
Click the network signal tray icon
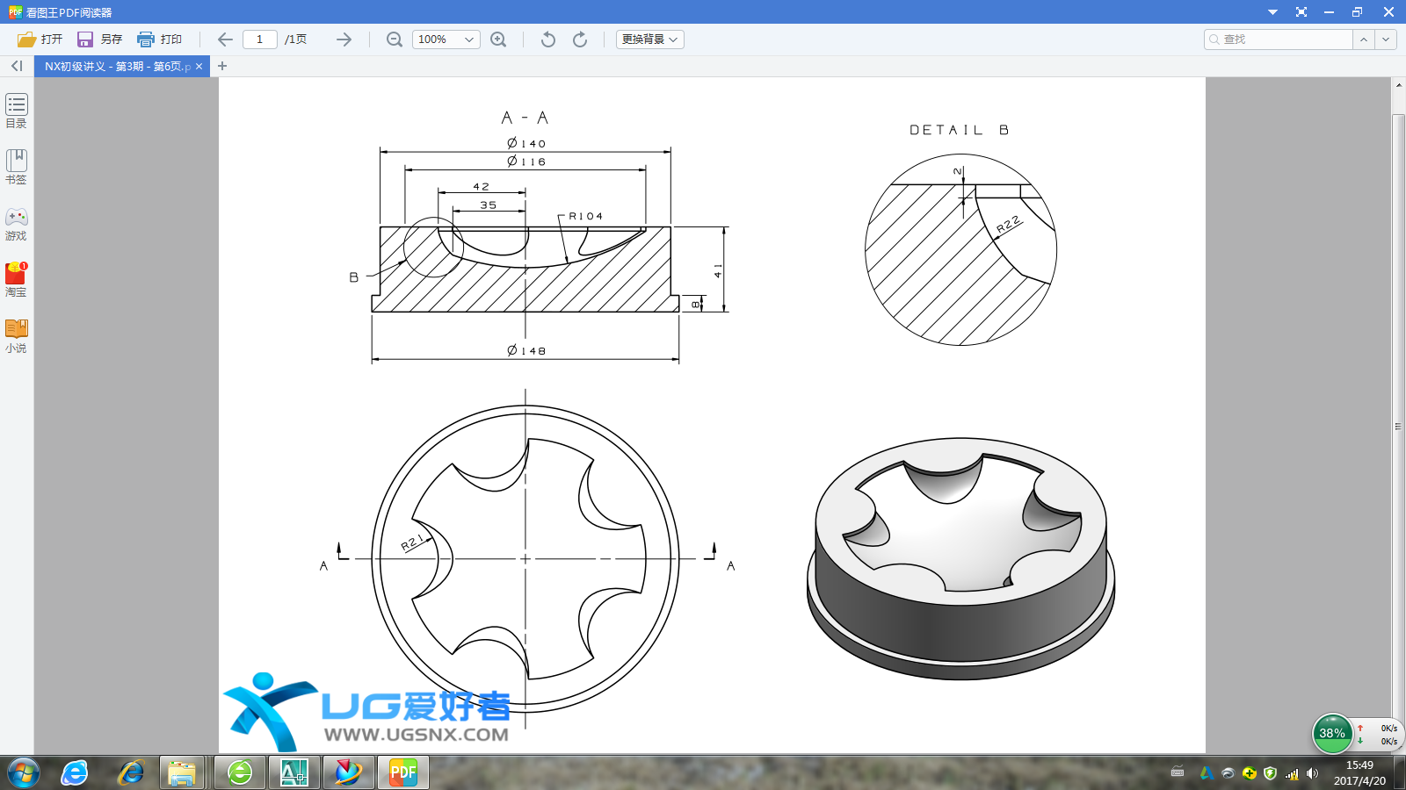click(x=1292, y=773)
